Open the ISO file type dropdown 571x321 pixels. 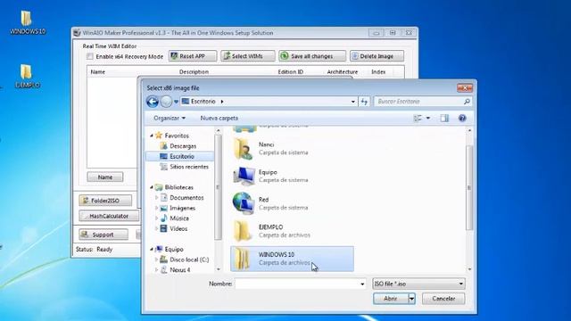point(418,284)
